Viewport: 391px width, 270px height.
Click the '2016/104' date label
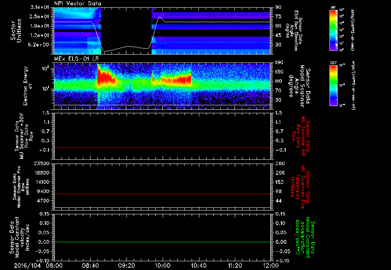[27, 265]
